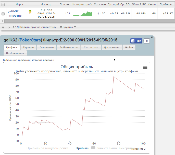Click the horizontal table scrollbar
Viewport: 175px width, 155px height.
pyautogui.click(x=90, y=21)
